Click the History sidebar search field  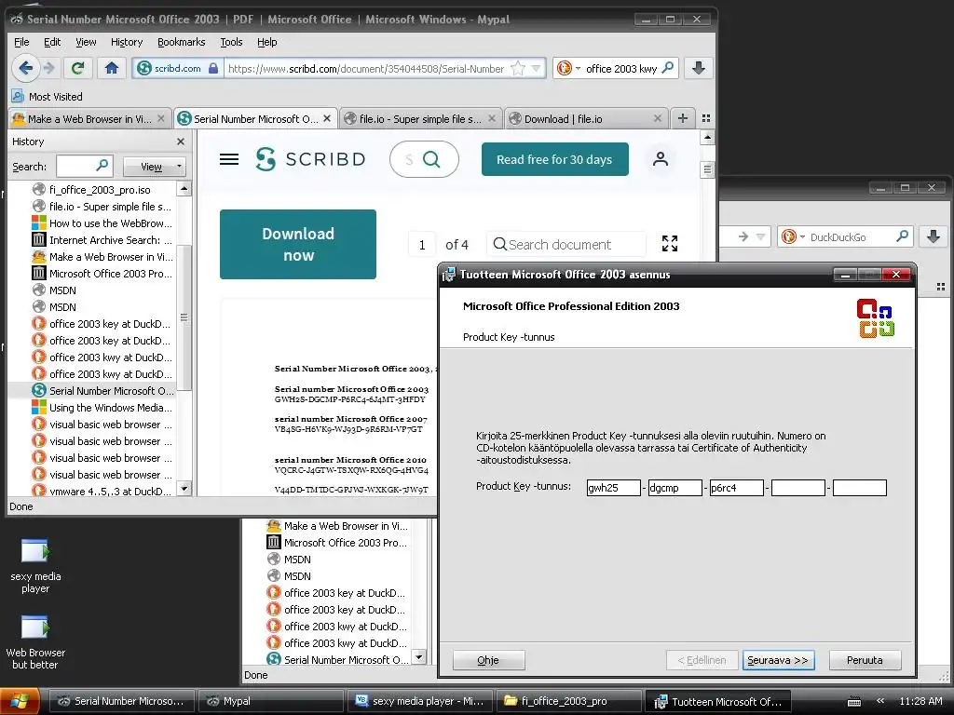pyautogui.click(x=83, y=166)
